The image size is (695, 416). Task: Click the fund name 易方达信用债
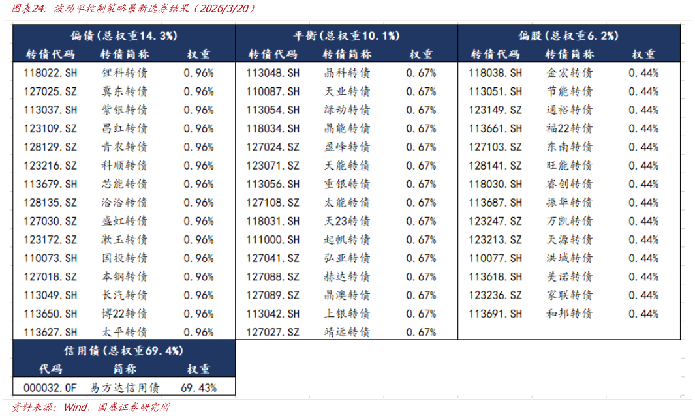125,388
